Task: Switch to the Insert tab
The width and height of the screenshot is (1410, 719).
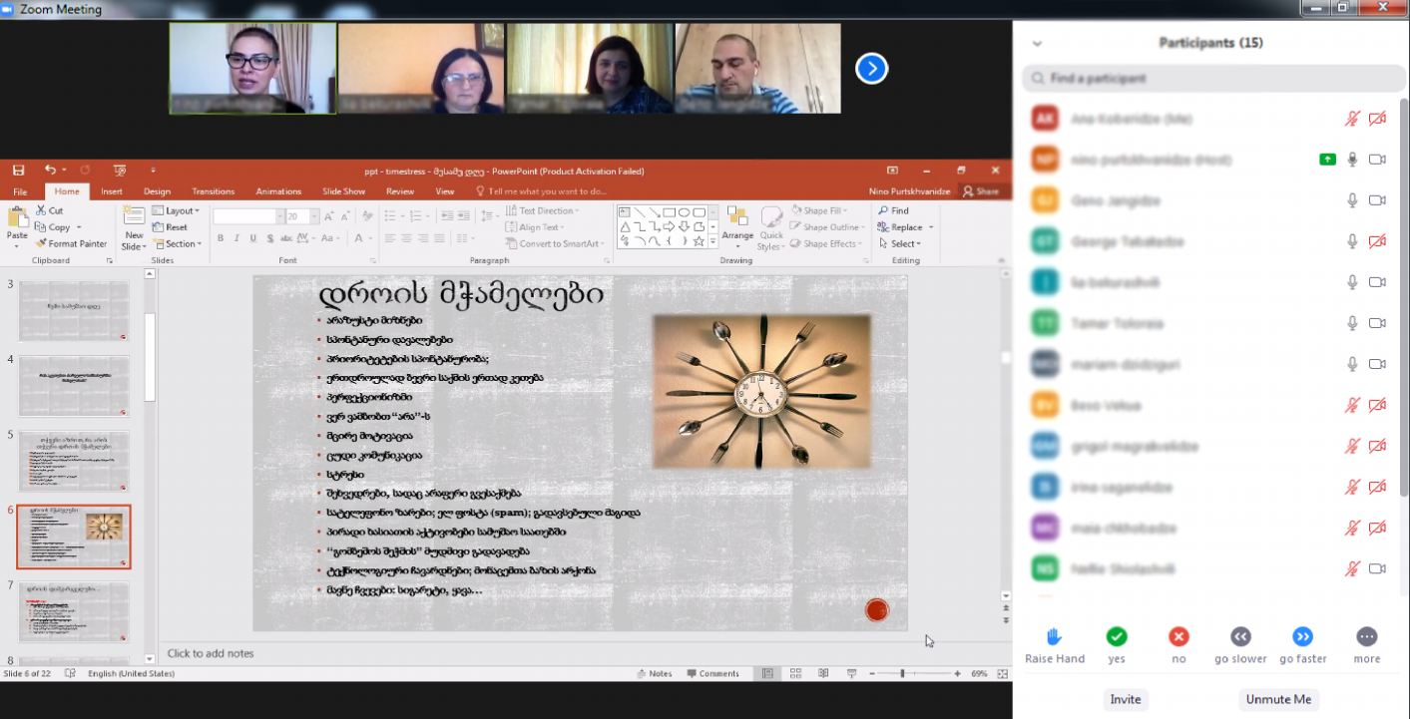Action: (112, 191)
